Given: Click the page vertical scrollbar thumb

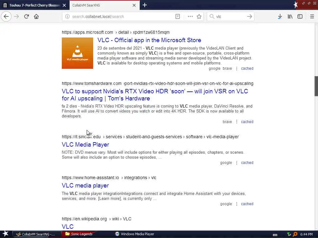Looking at the screenshot, I should point(316,86).
